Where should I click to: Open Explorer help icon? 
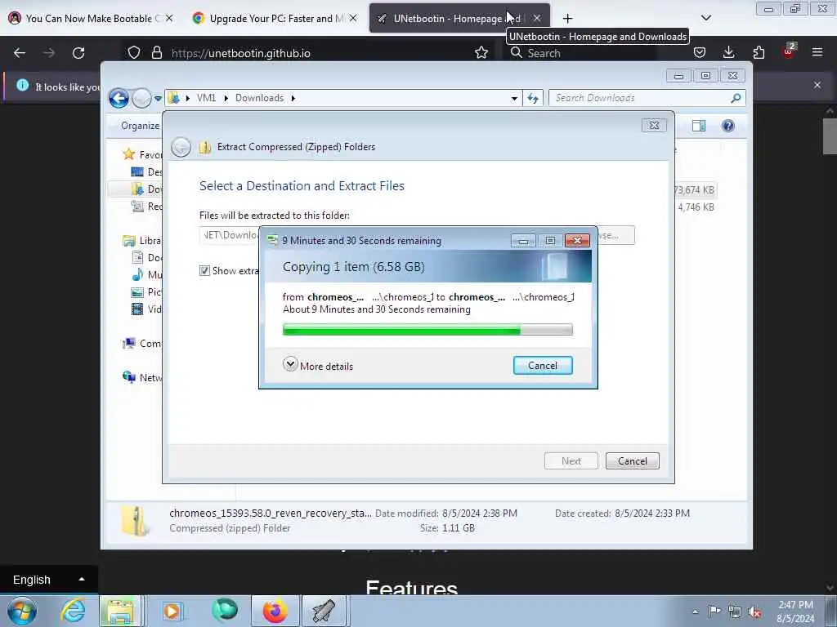728,126
